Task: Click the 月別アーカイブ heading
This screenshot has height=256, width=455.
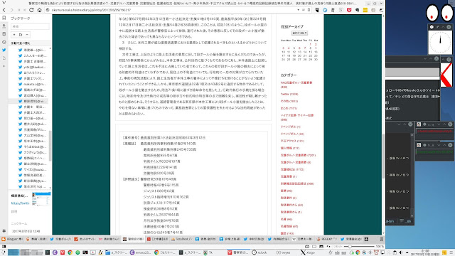Action: 292,27
